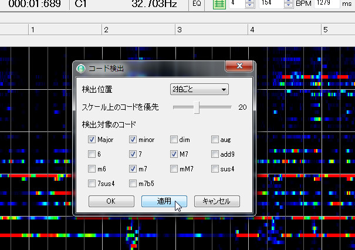Click the キャンセル cancel button
Viewport: 355px width, 250px height.
(x=217, y=201)
